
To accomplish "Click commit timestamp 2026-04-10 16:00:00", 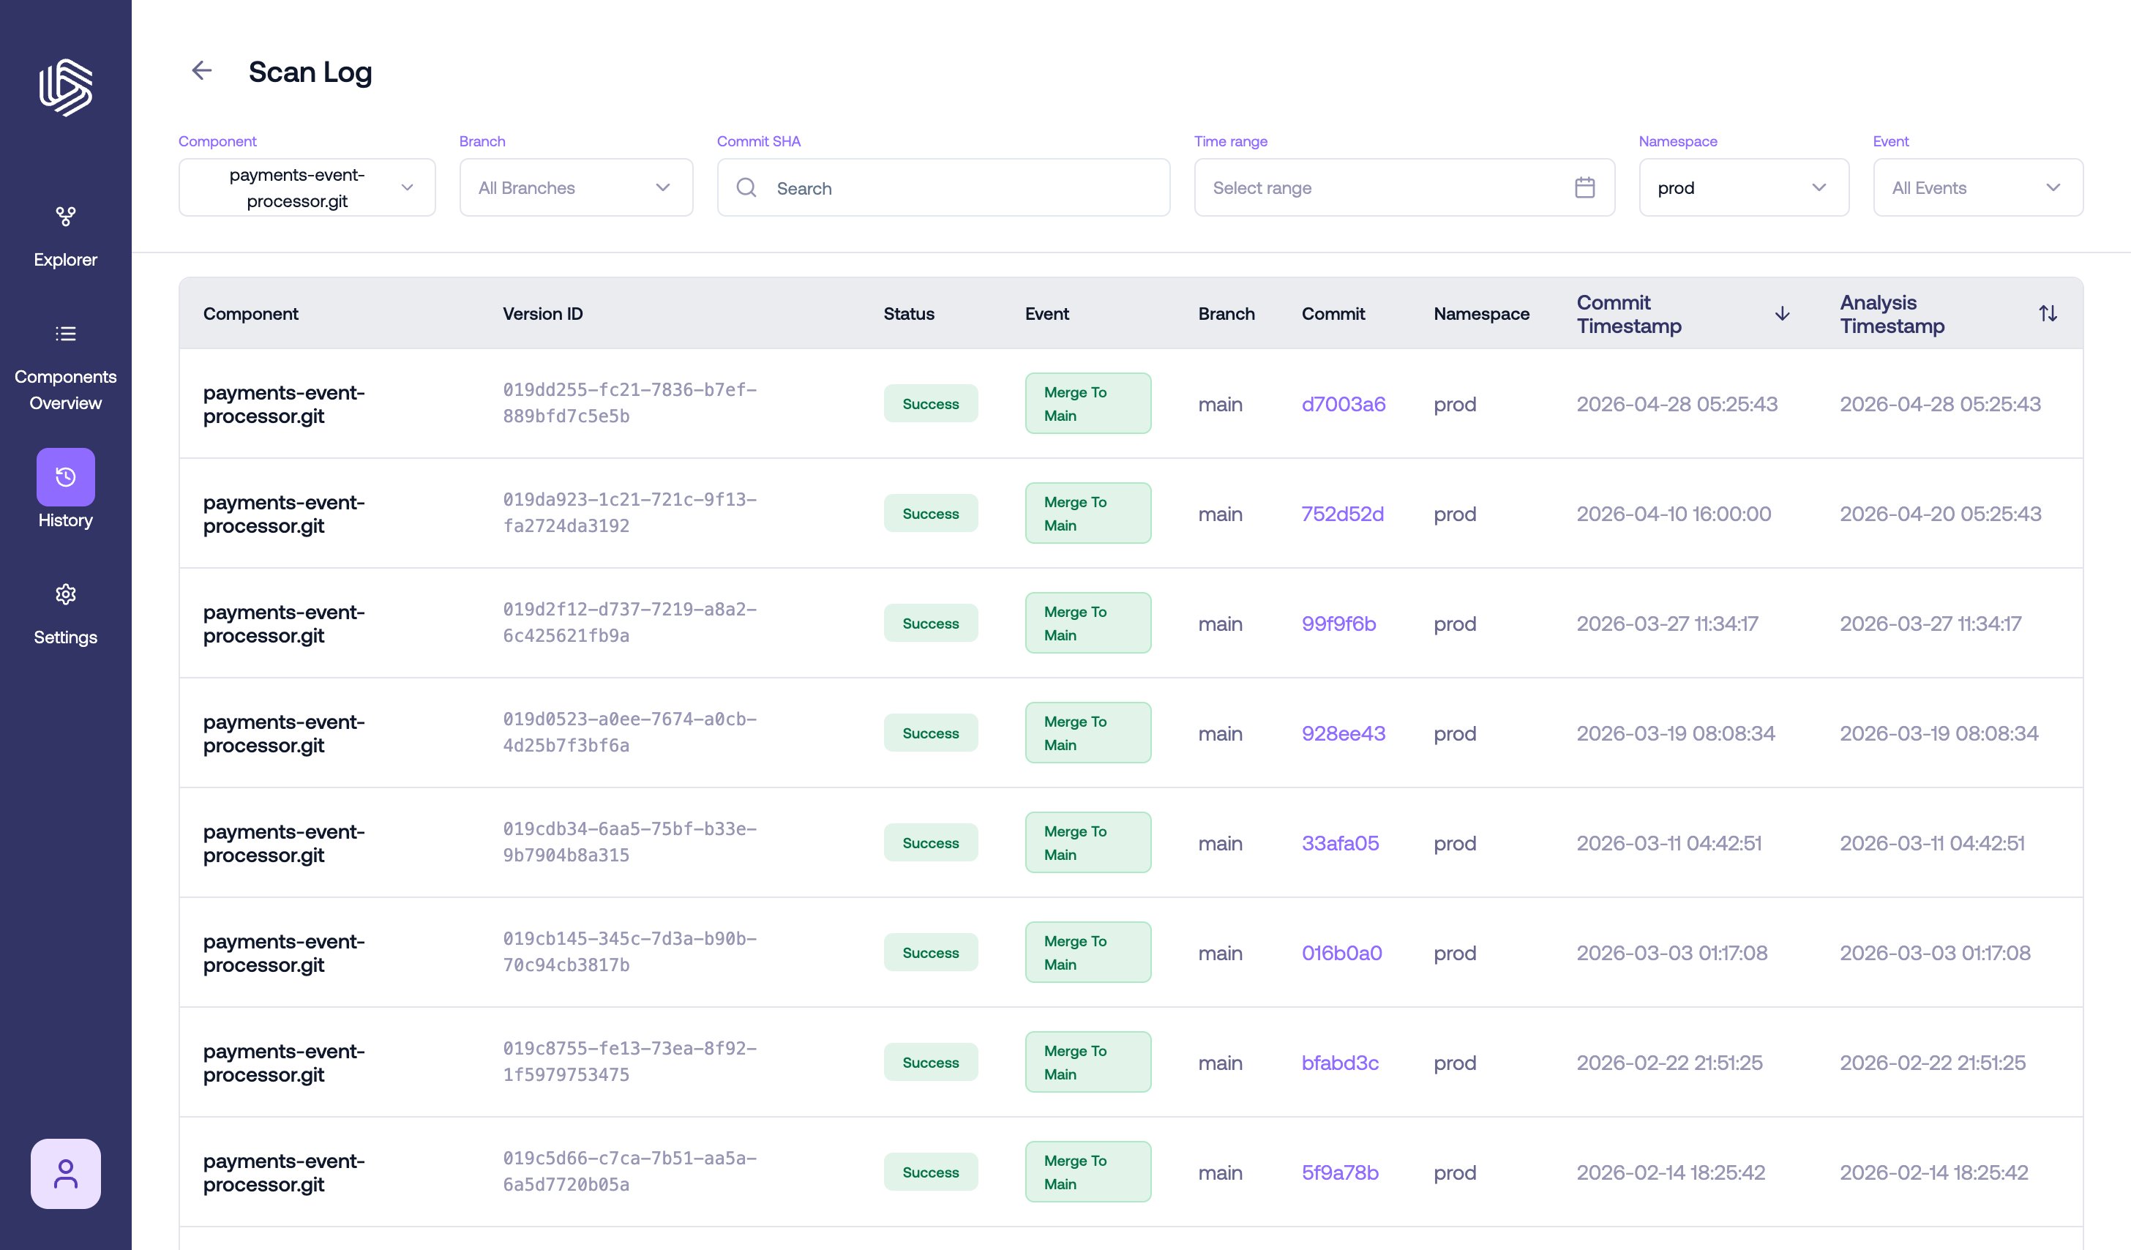I will (1674, 514).
